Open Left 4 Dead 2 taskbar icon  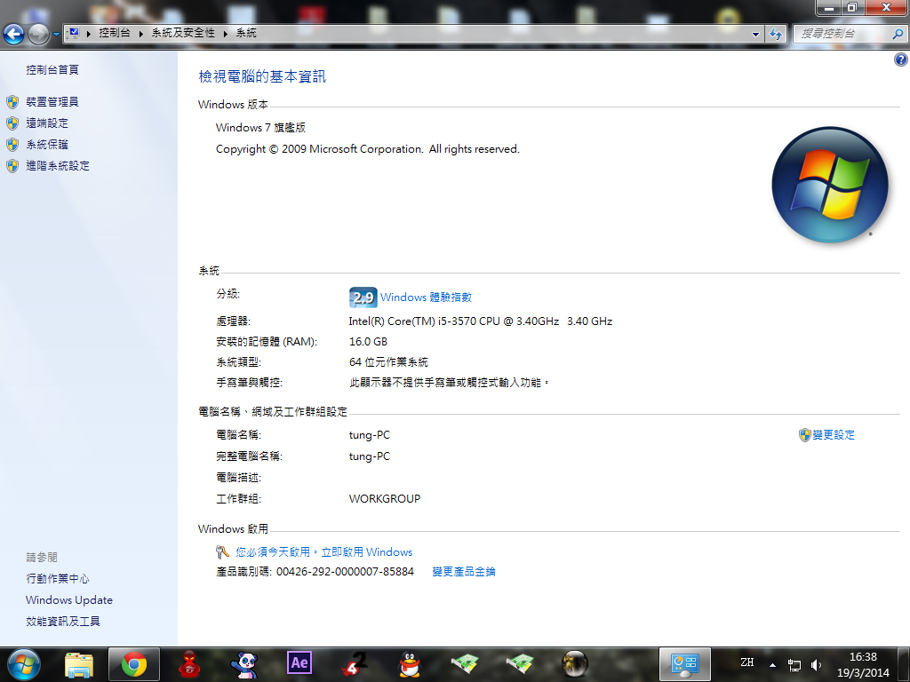354,664
